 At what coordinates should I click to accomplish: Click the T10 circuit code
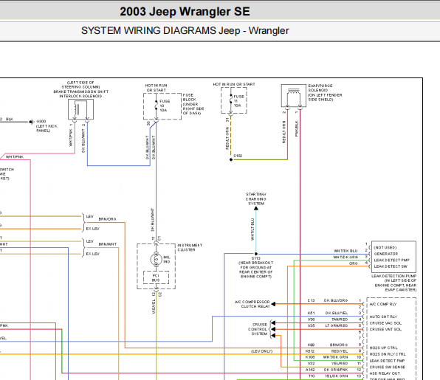click(312, 376)
